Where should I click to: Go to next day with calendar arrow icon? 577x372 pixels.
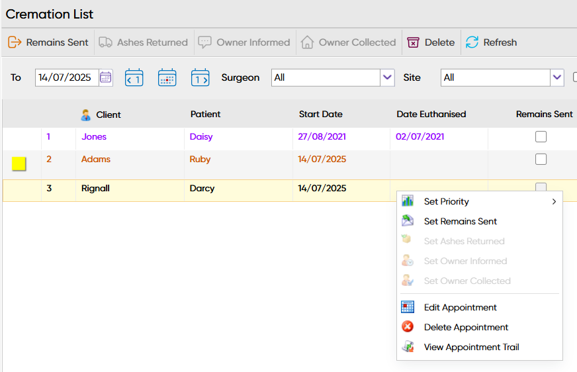click(200, 77)
